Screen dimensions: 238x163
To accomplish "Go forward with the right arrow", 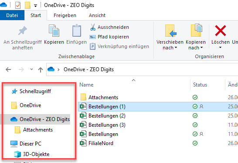I will 21,69.
